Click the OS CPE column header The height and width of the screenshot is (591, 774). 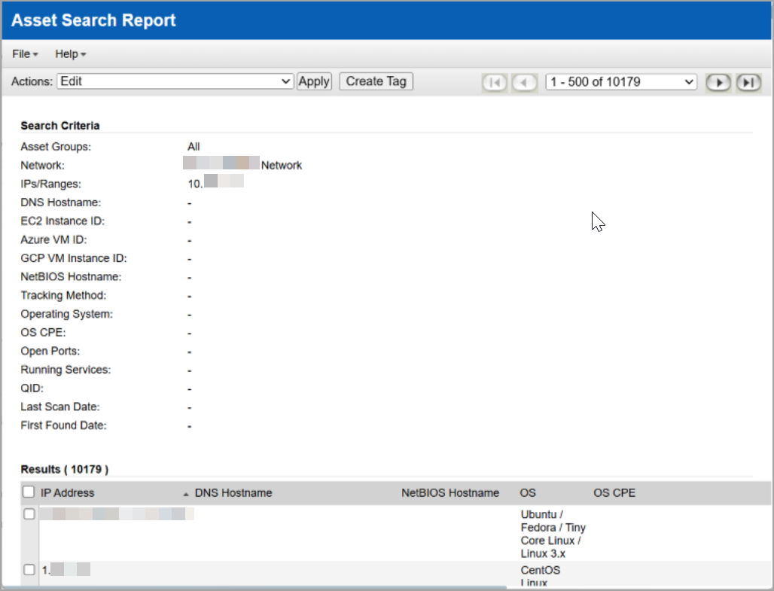(x=615, y=492)
